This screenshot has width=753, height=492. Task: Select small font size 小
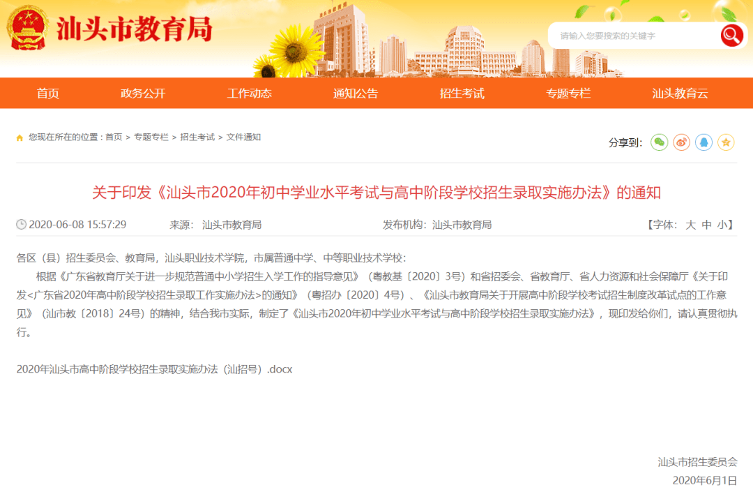coord(723,222)
